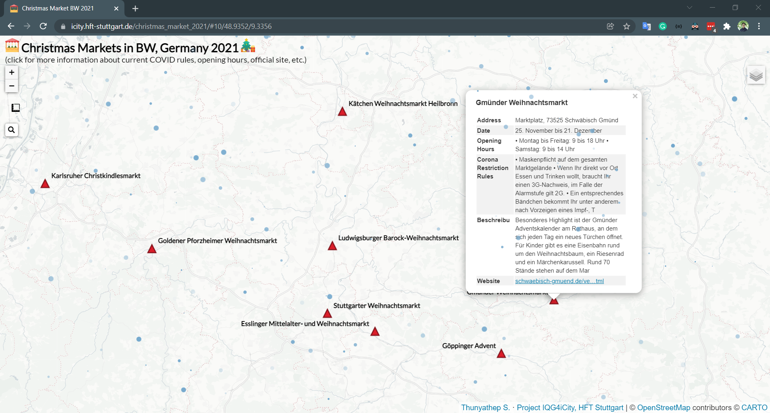
Task: Select the Kätchen Weihnachtsmarkt Heilbronn marker
Action: click(x=342, y=111)
